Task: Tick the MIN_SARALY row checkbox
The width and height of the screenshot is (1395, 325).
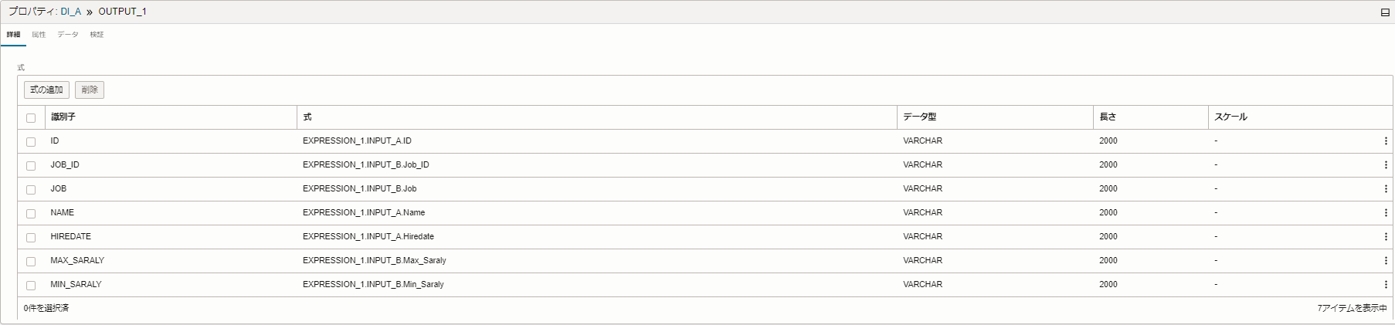Action: [x=31, y=286]
